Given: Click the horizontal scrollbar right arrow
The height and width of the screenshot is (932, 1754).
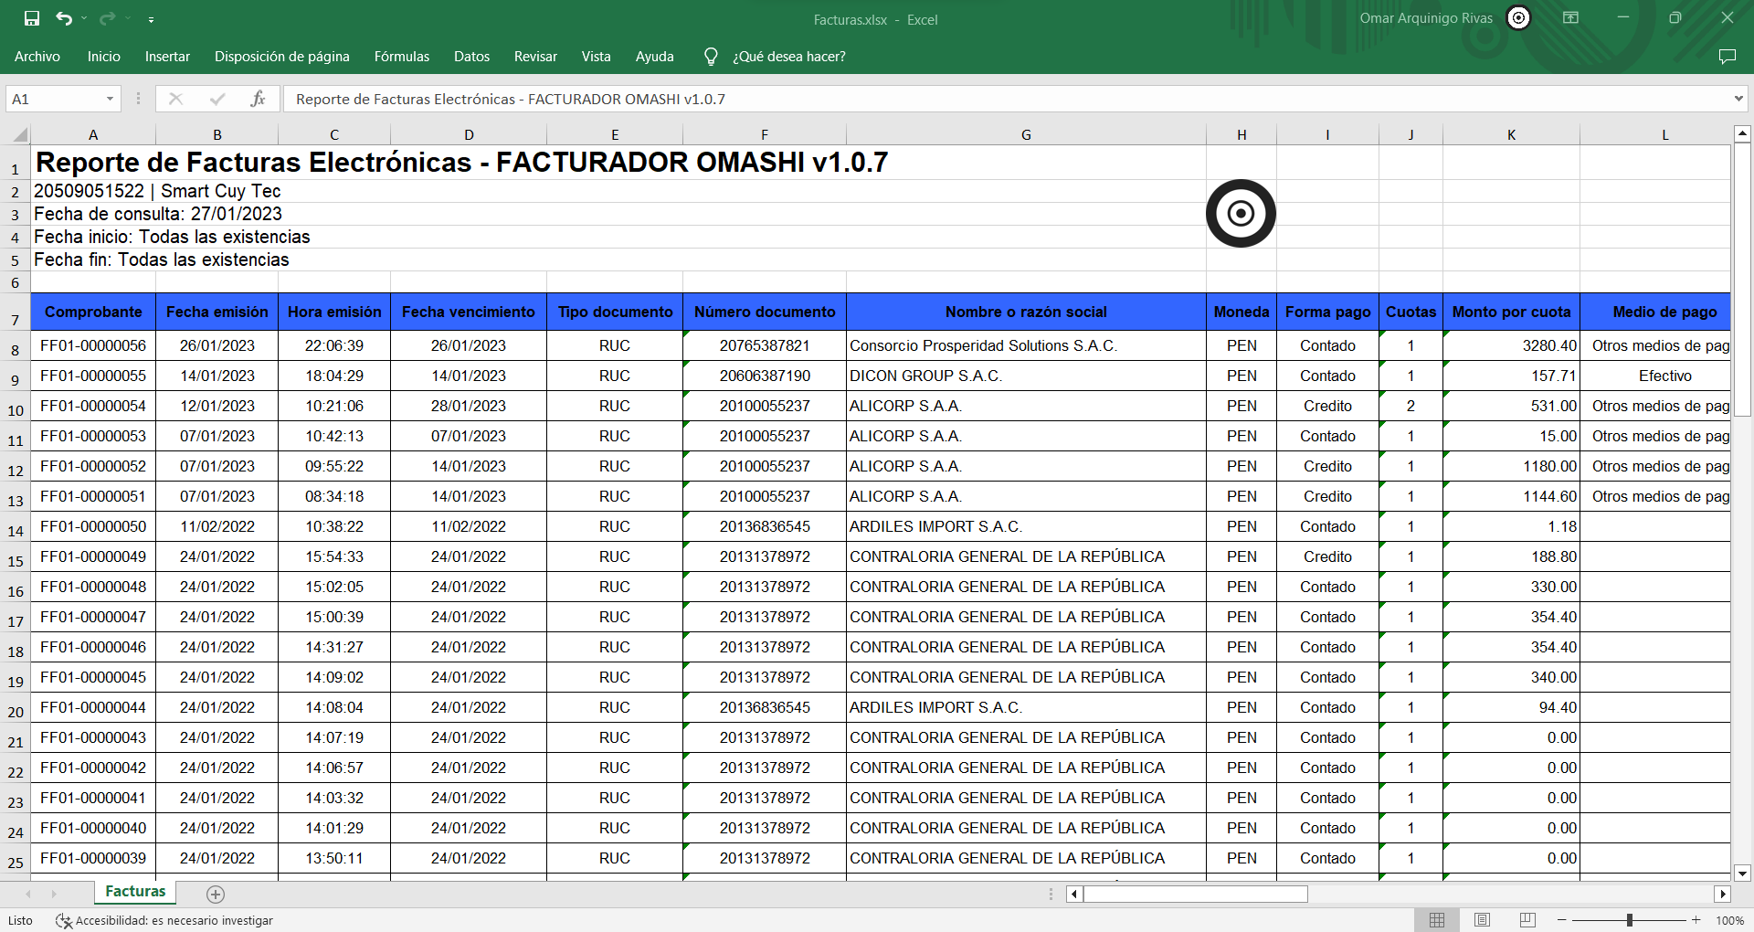Looking at the screenshot, I should pyautogui.click(x=1723, y=894).
